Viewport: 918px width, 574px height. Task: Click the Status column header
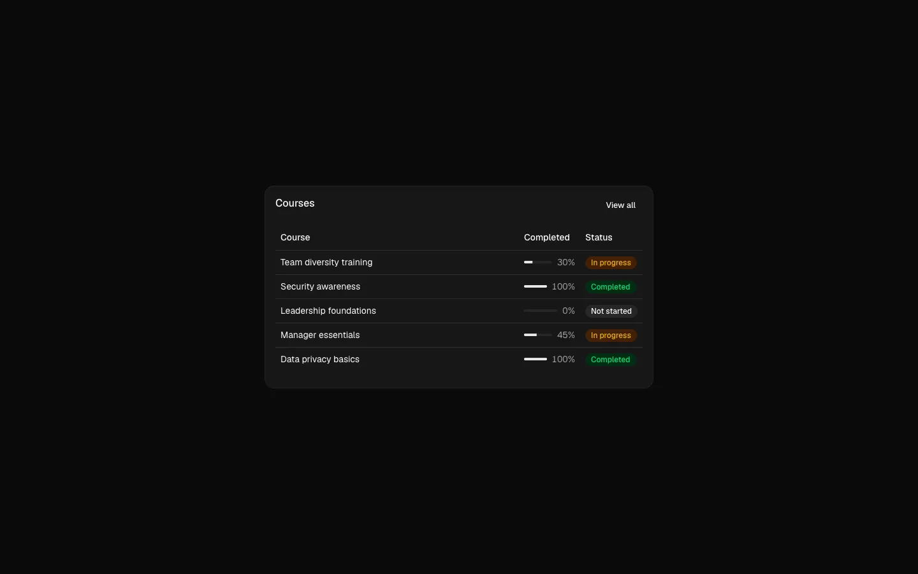click(x=599, y=237)
